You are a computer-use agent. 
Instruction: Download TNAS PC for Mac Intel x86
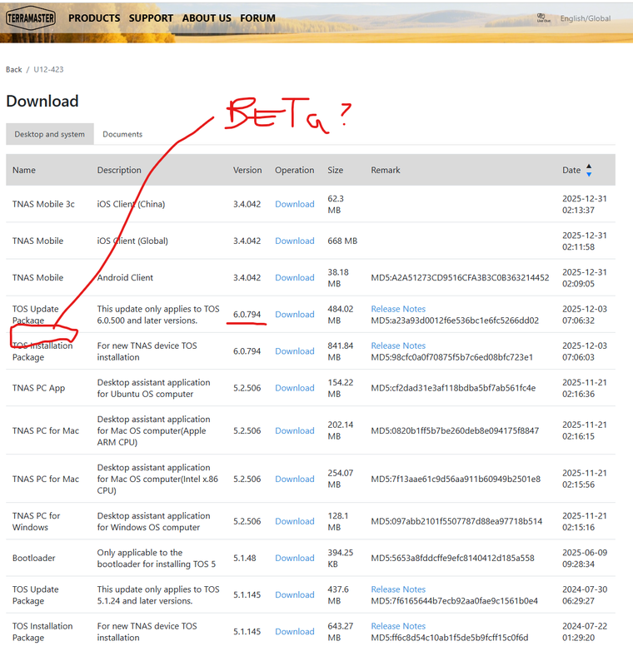294,479
